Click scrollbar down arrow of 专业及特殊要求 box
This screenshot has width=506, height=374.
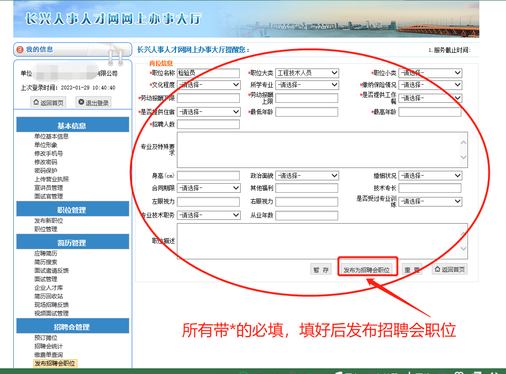(464, 157)
